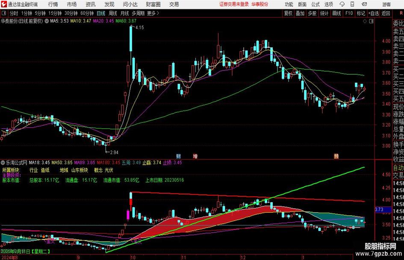This screenshot has width=404, height=260.
Task: Open F10 company information
Action: click(349, 13)
